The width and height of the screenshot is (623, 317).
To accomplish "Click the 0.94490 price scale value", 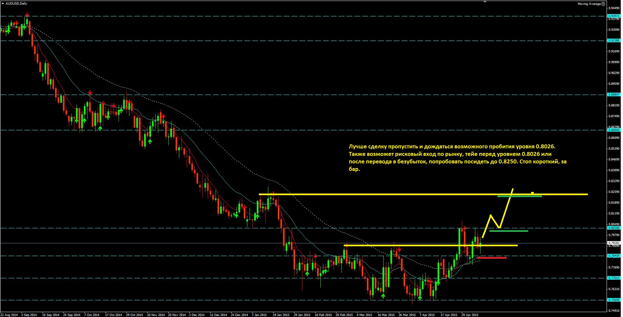I will point(614,8).
